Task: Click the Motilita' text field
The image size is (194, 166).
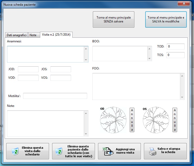Action: point(55,96)
